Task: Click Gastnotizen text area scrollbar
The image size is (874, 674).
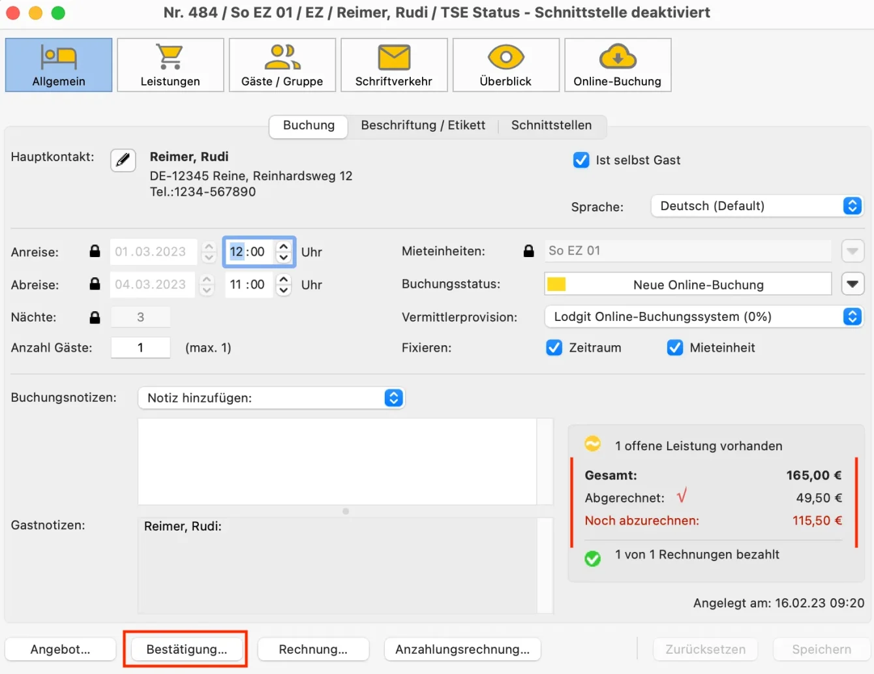Action: point(545,565)
